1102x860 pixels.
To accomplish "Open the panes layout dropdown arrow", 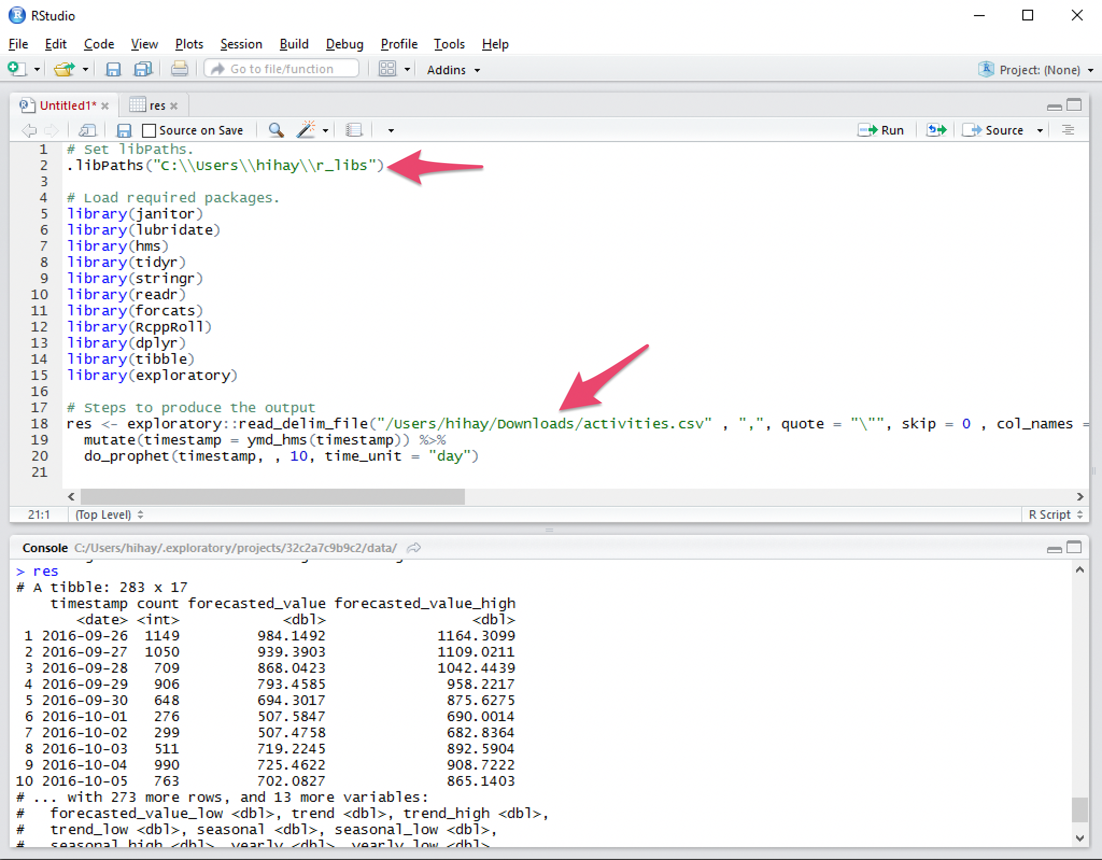I will (407, 69).
